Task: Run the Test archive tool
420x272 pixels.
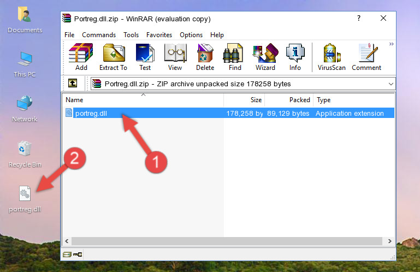Action: (x=145, y=57)
